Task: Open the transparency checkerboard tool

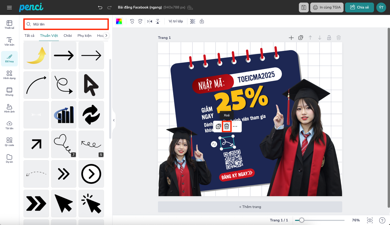Action: tap(193, 21)
